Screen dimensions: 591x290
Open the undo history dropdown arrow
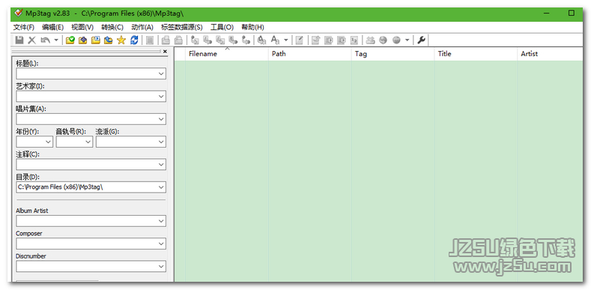[x=55, y=40]
